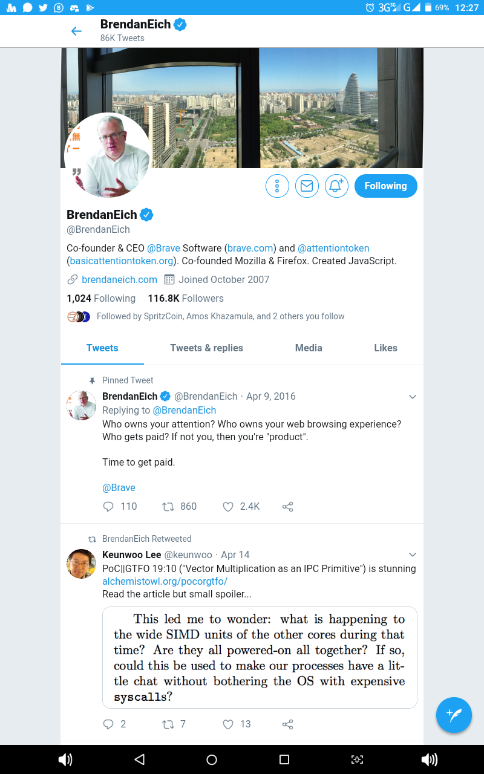484x774 pixels.
Task: Retweet the pinned tweet with 860 retweets
Action: (x=168, y=507)
